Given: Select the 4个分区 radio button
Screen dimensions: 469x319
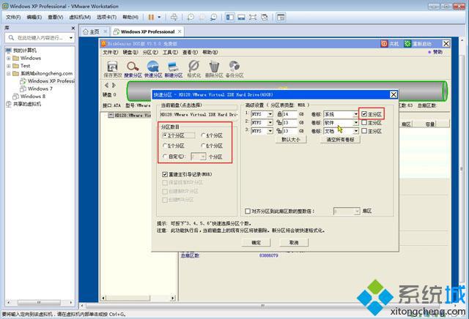Looking at the screenshot, I should 204,135.
